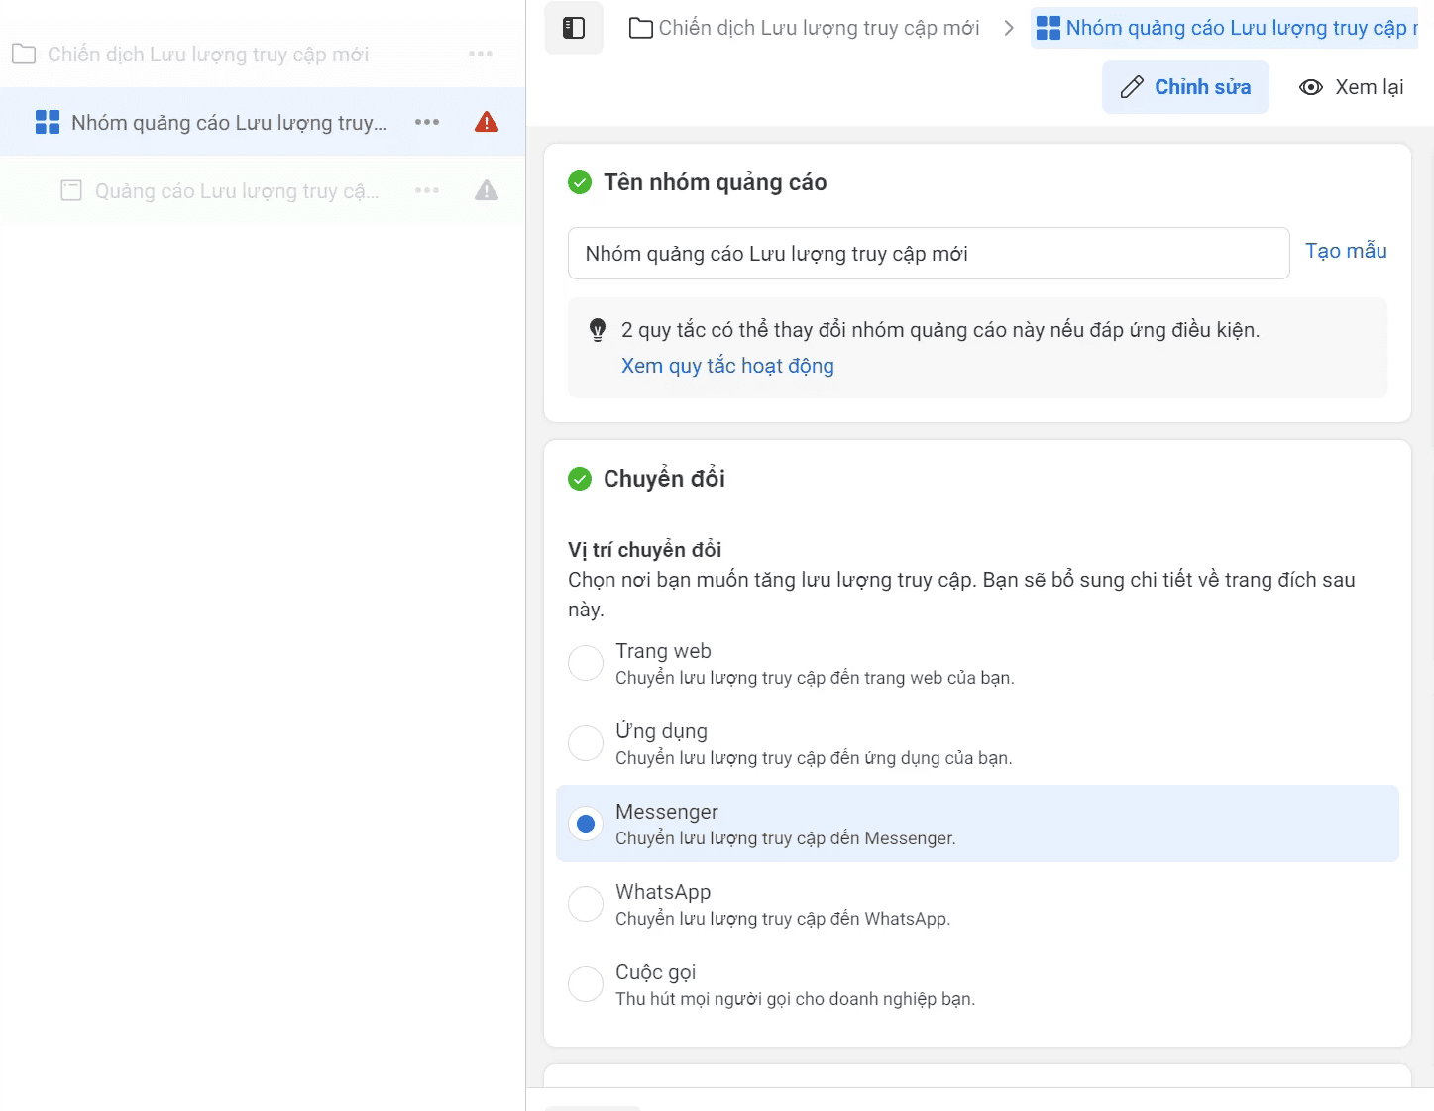Switch to Xem lại review mode
The width and height of the screenshot is (1434, 1111).
1352,87
